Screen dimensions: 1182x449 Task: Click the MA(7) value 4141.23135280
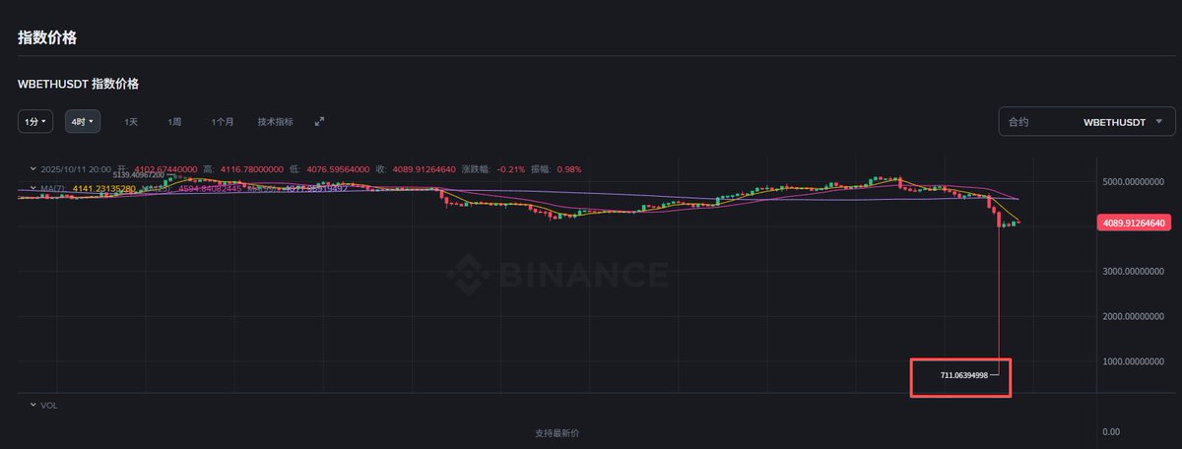[101, 187]
